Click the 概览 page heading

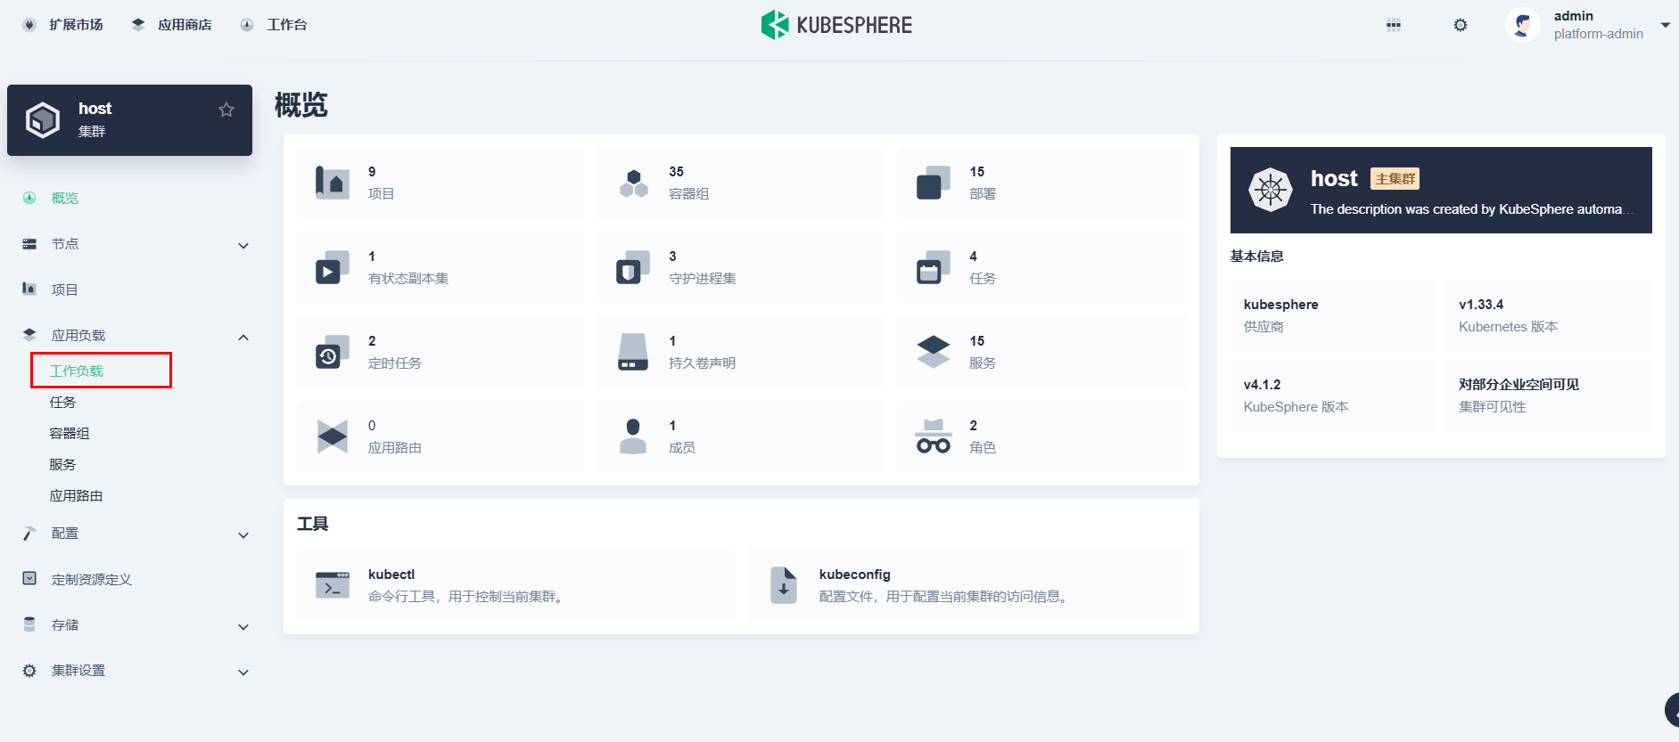pos(301,105)
